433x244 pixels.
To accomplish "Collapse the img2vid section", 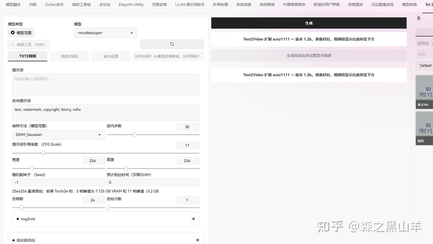I will pos(193,219).
